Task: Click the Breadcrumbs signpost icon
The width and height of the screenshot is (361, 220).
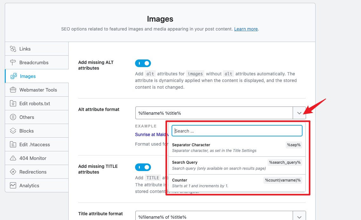Action: pos(13,63)
